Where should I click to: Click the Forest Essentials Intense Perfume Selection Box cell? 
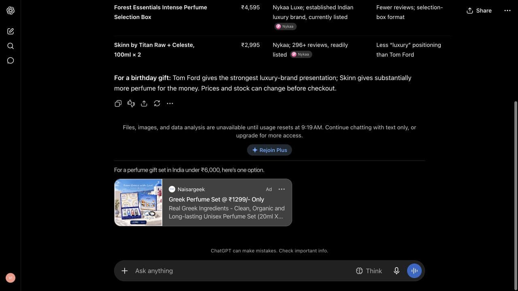[x=161, y=12]
